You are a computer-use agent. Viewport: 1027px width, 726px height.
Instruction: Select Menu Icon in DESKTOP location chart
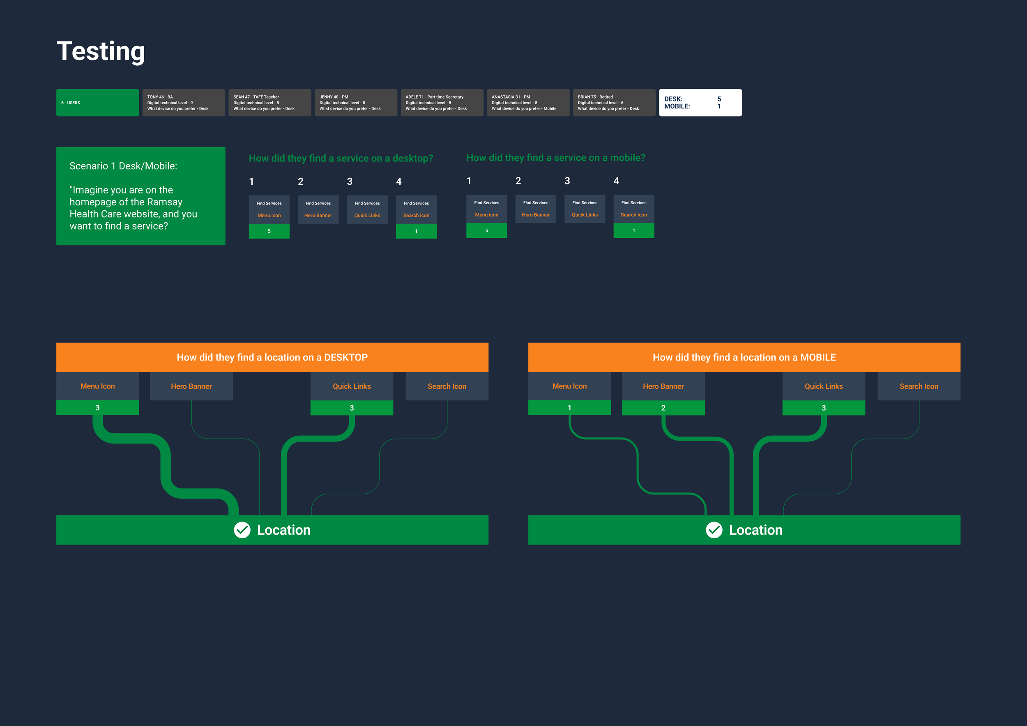[97, 386]
